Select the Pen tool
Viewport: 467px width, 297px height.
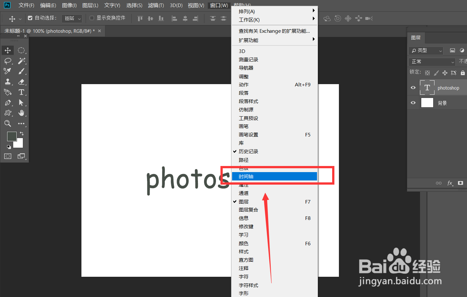pyautogui.click(x=8, y=103)
